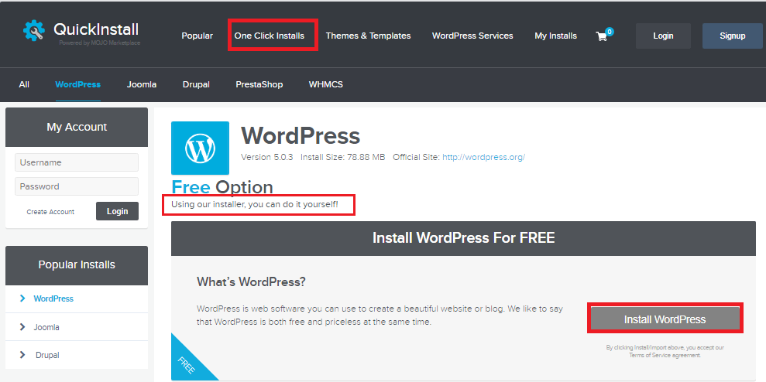Screen dimensions: 766x382
Task: Click Login button in My Account panel
Action: click(117, 211)
